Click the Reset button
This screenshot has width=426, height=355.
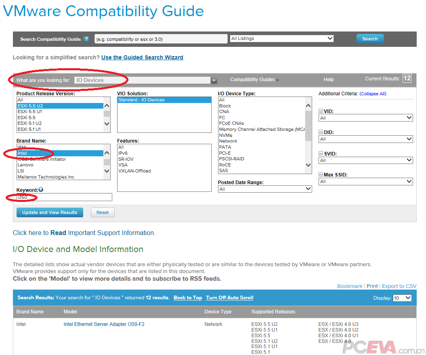pos(103,212)
